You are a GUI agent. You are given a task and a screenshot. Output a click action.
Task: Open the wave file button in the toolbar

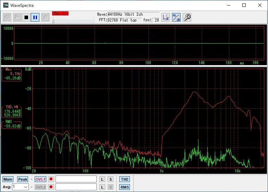tap(7, 17)
